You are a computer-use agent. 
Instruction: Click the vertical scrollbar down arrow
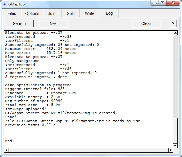(x=175, y=146)
